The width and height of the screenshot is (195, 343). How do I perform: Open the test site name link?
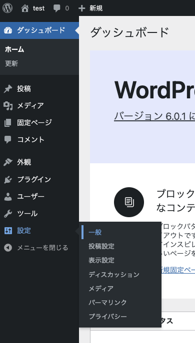tap(39, 8)
